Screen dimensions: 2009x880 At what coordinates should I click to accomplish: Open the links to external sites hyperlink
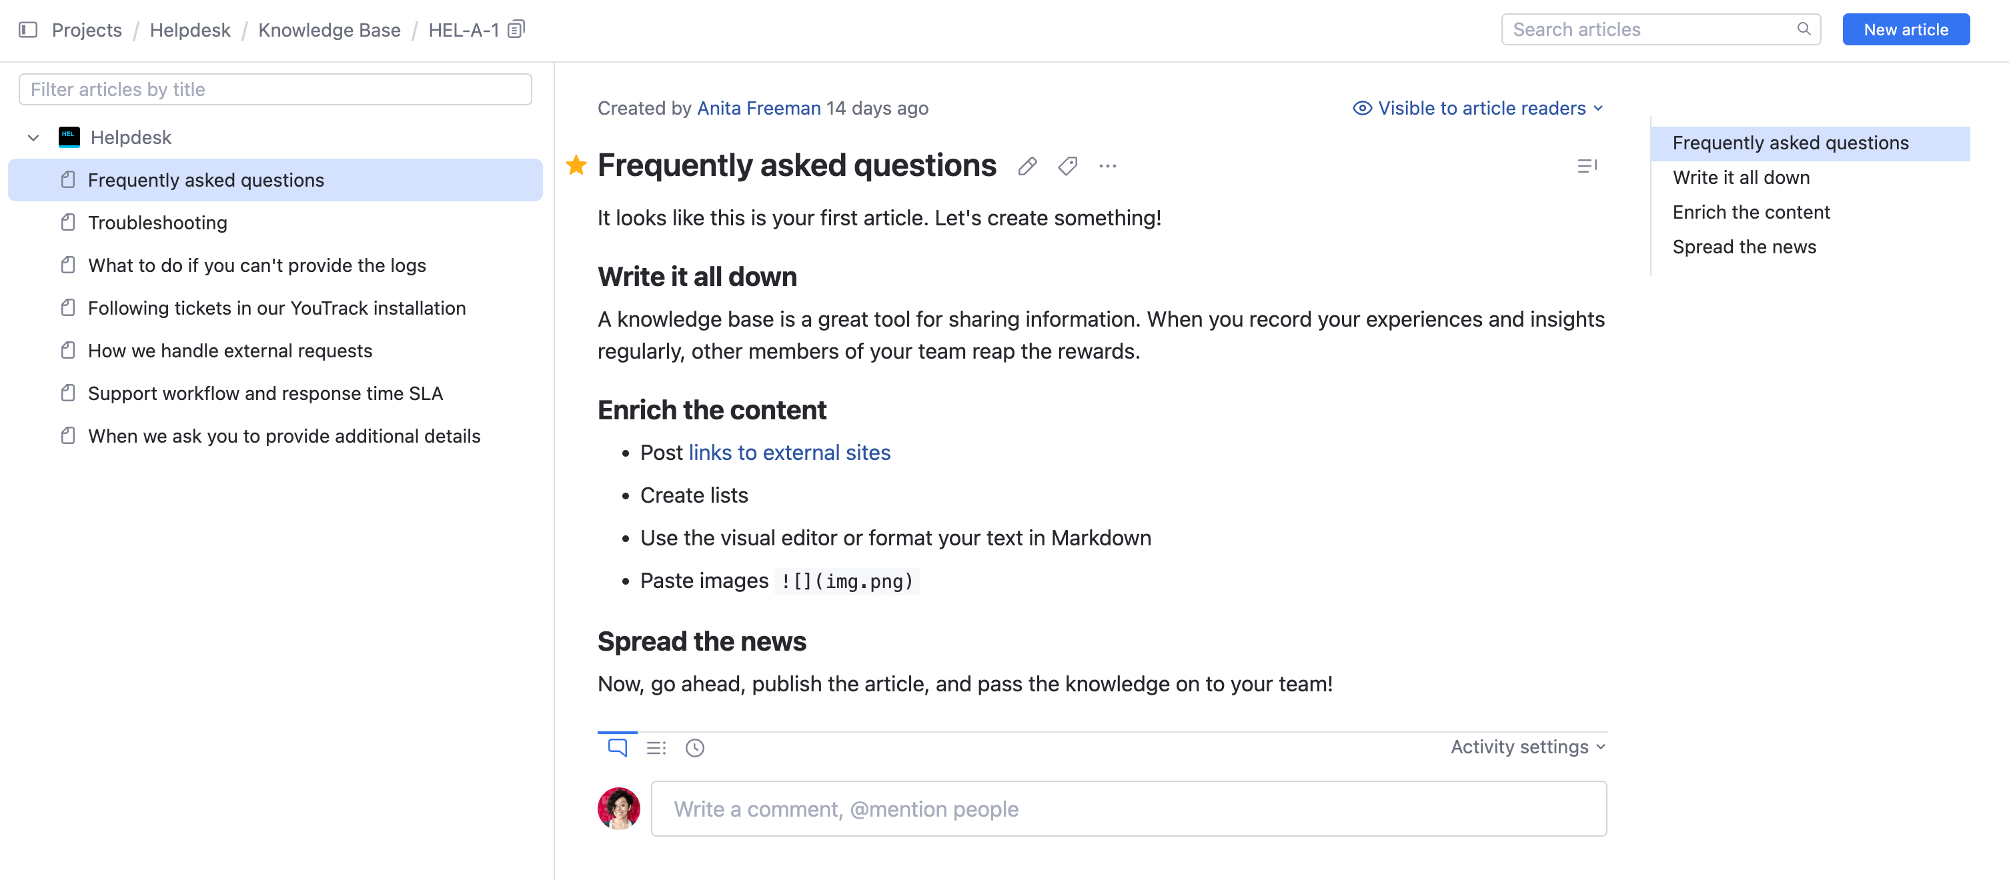click(789, 452)
